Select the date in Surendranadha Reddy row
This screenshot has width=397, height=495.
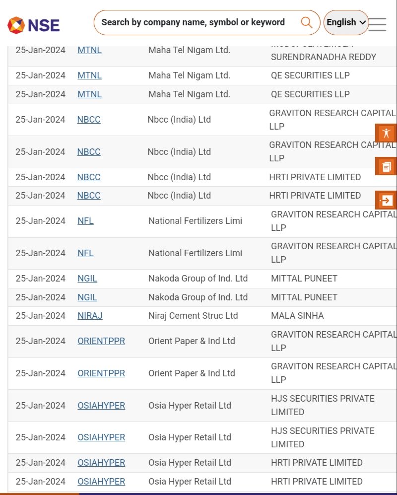coord(40,50)
